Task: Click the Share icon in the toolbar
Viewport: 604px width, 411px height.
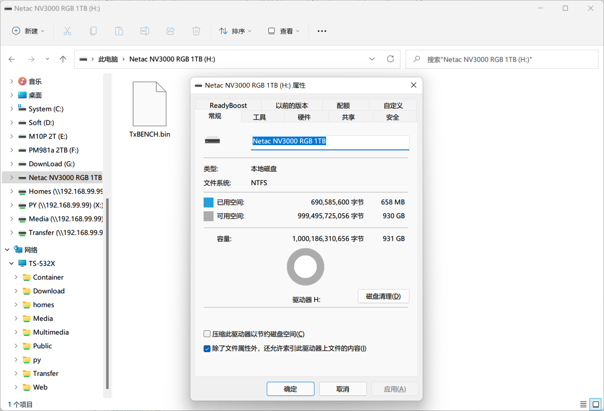Action: coord(171,30)
